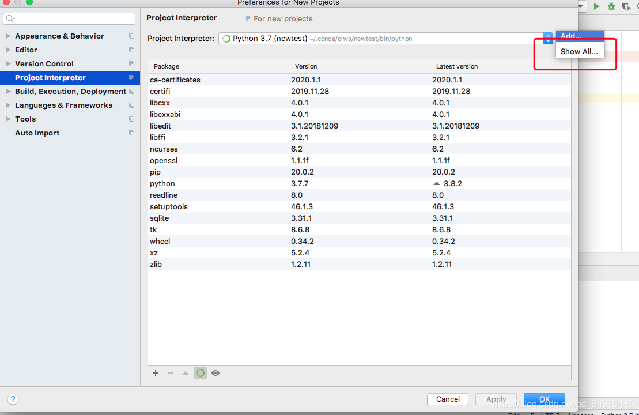Click the project-level icon beside Build, Execution, Deployment
The image size is (639, 415).
[x=131, y=91]
